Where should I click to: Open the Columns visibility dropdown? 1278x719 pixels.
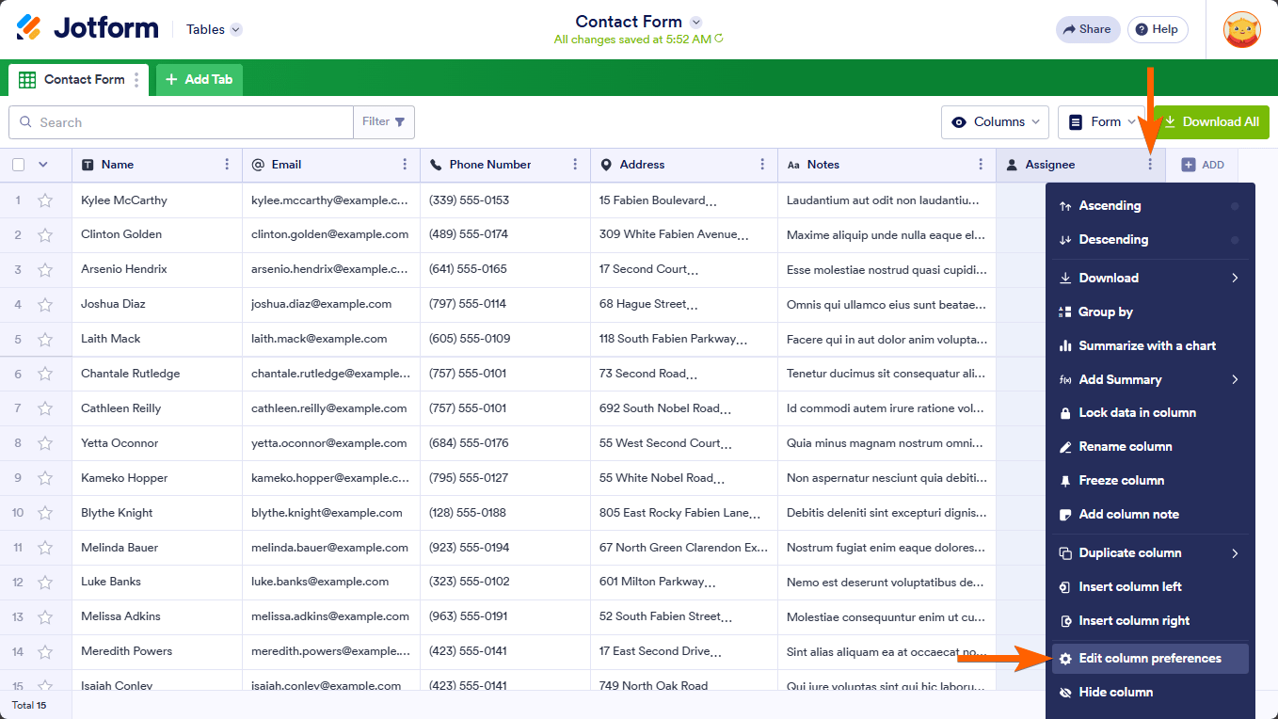(x=996, y=122)
